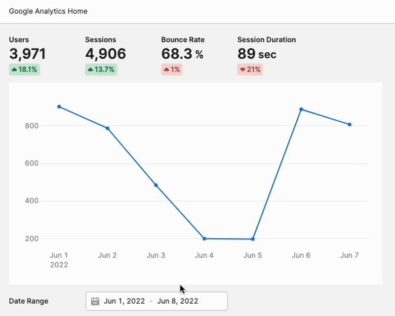Click the Jun 3 data point on chart
The width and height of the screenshot is (395, 316).
(156, 185)
